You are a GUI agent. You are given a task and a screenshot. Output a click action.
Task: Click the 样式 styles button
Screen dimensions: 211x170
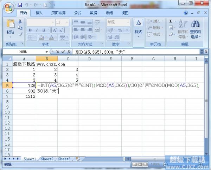pyautogui.click(x=138, y=27)
